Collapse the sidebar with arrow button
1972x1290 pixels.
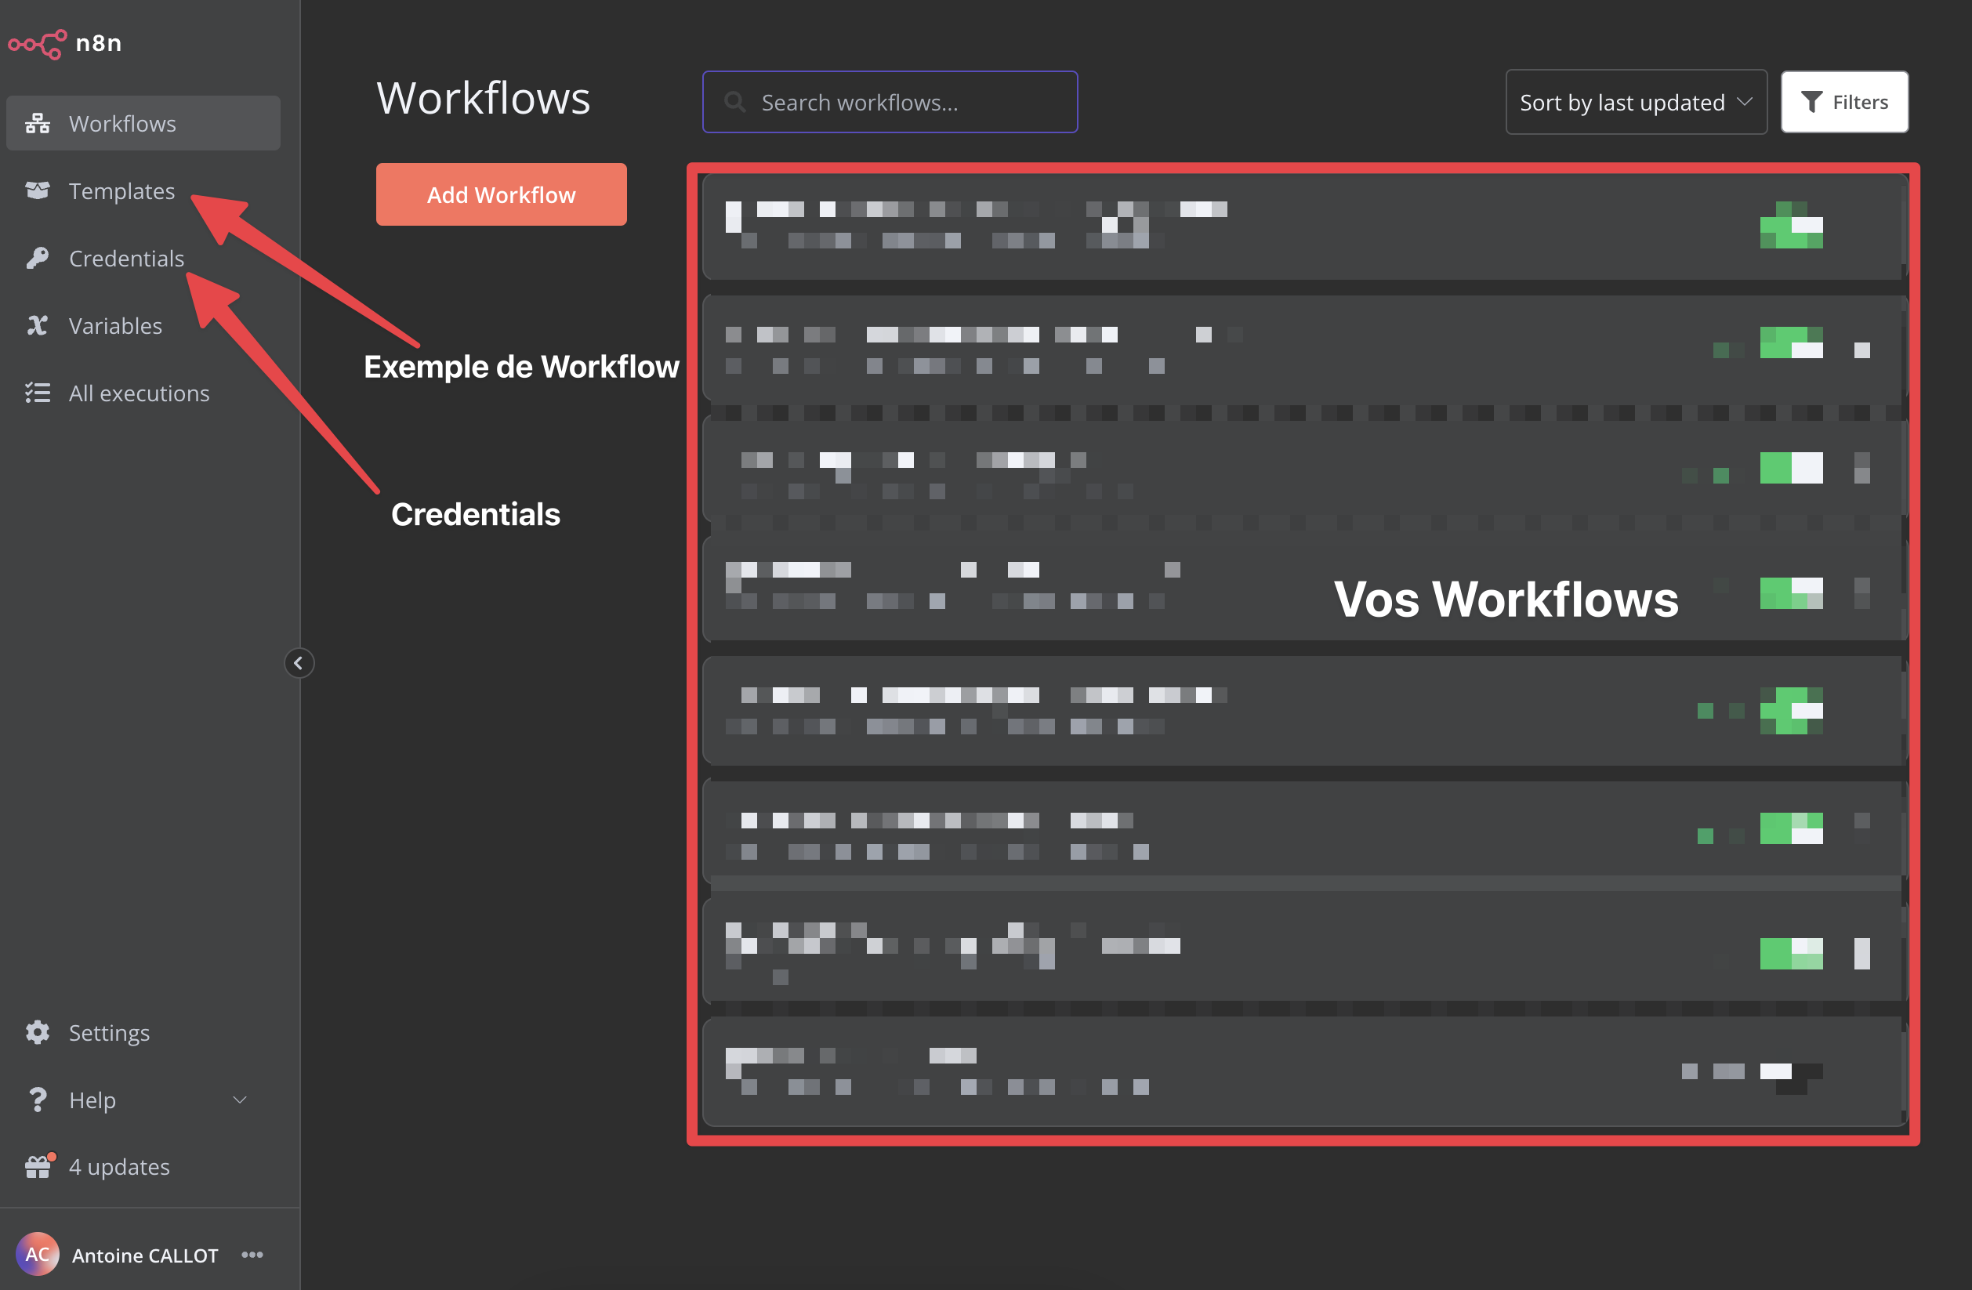point(299,663)
